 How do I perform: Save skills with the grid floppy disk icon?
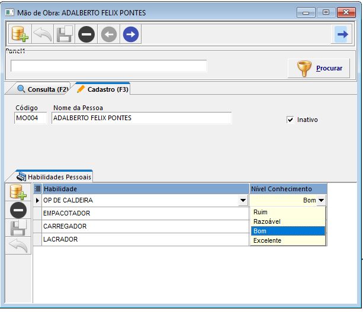18,227
